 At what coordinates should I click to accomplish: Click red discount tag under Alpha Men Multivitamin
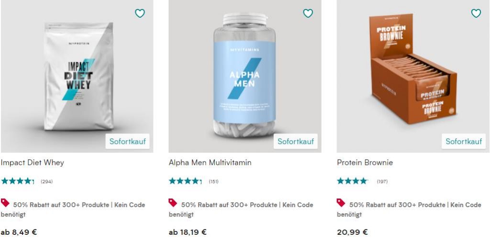[x=173, y=203]
